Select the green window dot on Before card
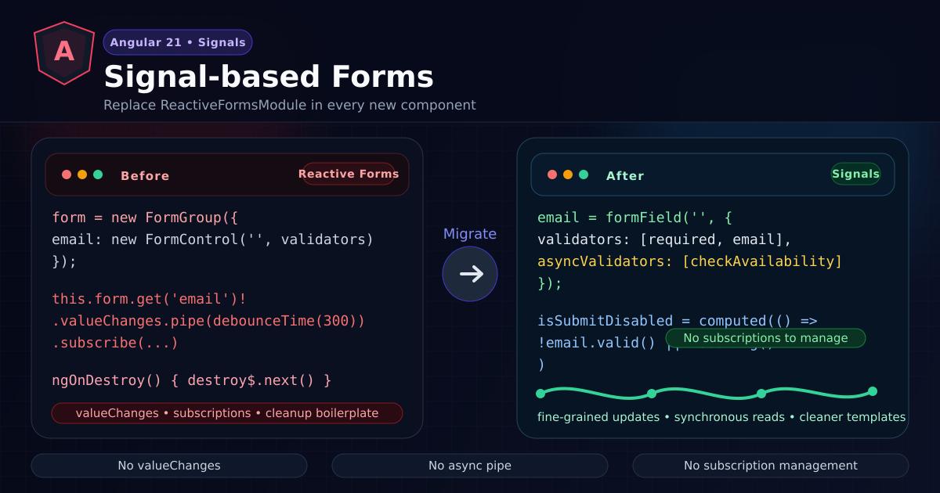Viewport: 940px width, 493px height. coord(98,175)
